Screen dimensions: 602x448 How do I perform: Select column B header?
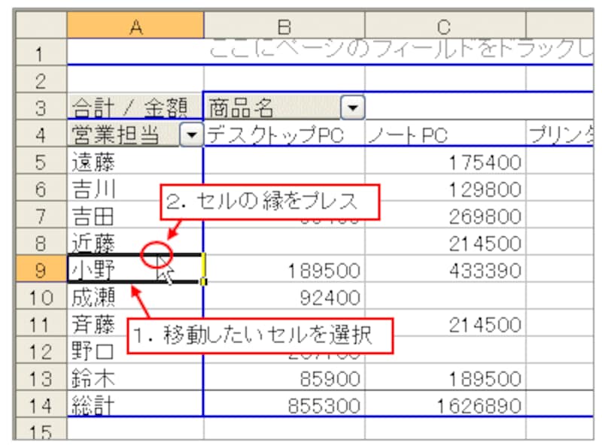pos(284,27)
